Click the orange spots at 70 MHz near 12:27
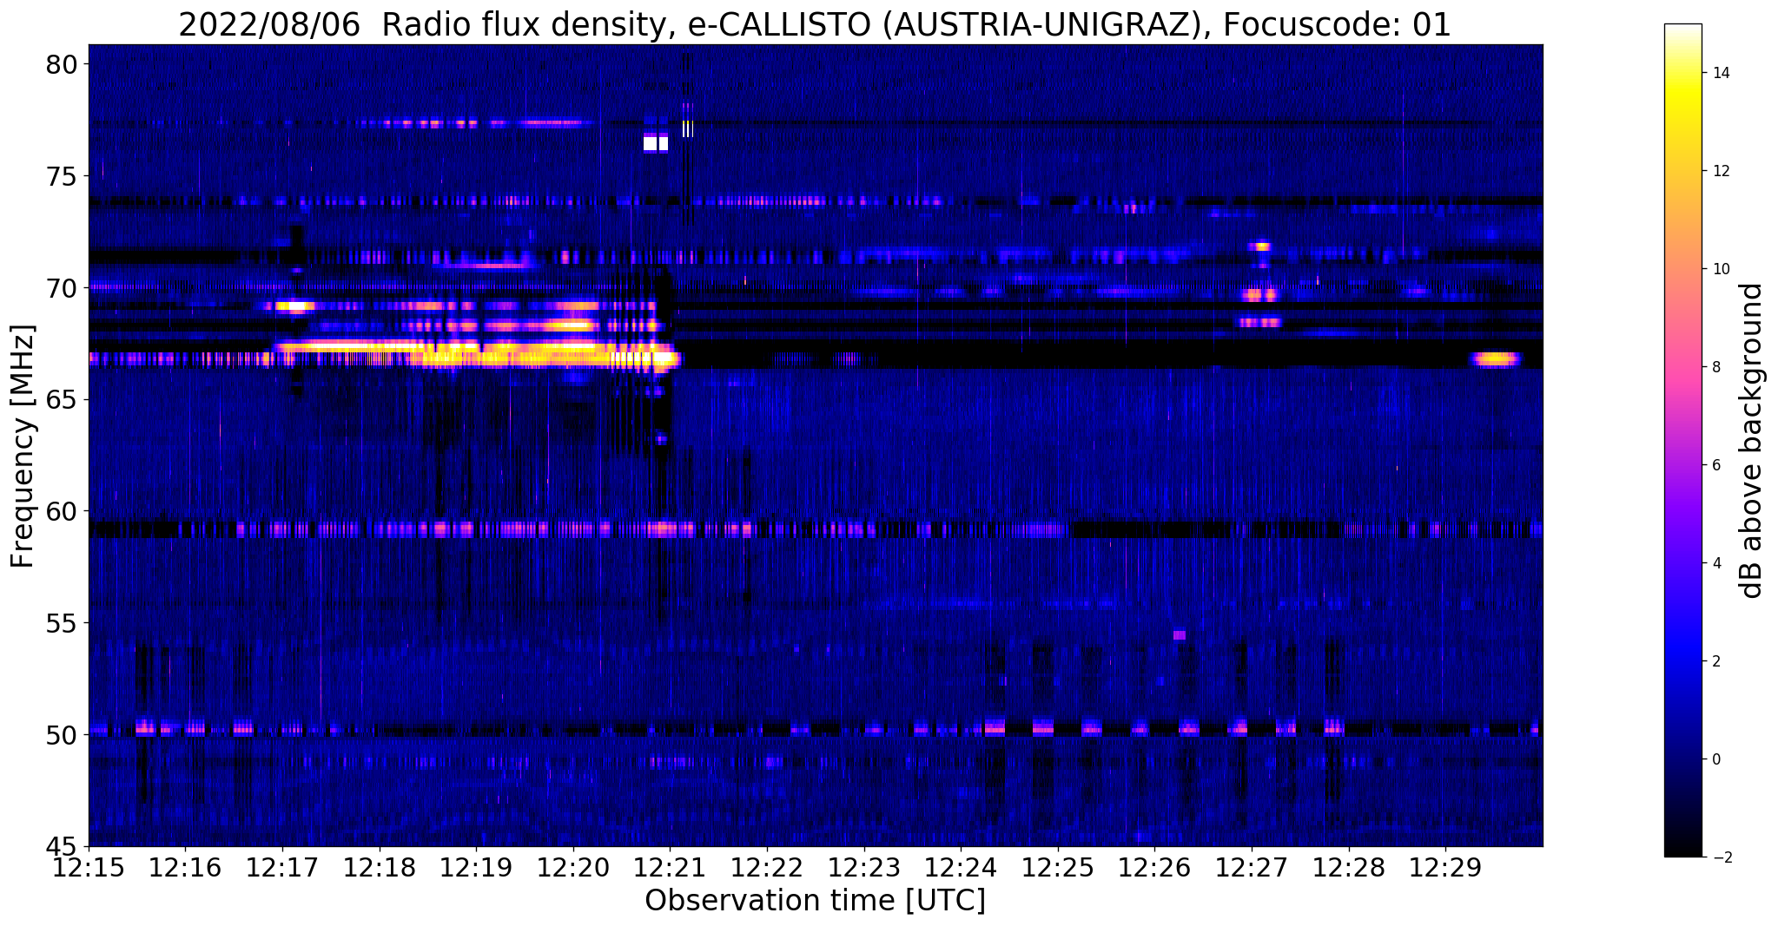 [x=1261, y=294]
